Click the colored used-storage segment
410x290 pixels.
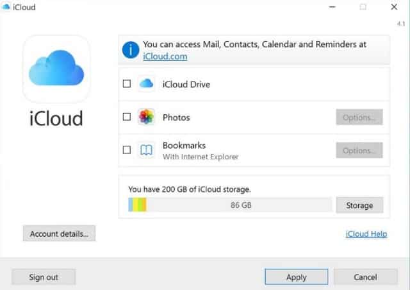(x=137, y=205)
